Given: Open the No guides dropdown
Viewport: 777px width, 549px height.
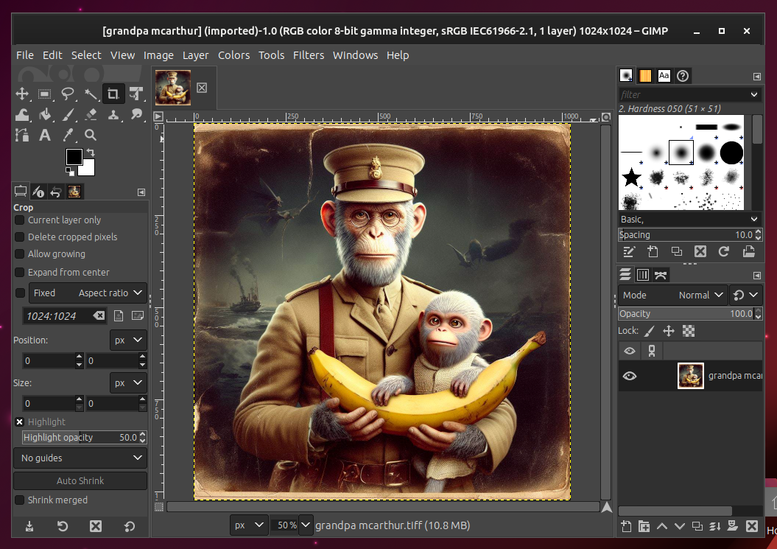Looking at the screenshot, I should 80,458.
